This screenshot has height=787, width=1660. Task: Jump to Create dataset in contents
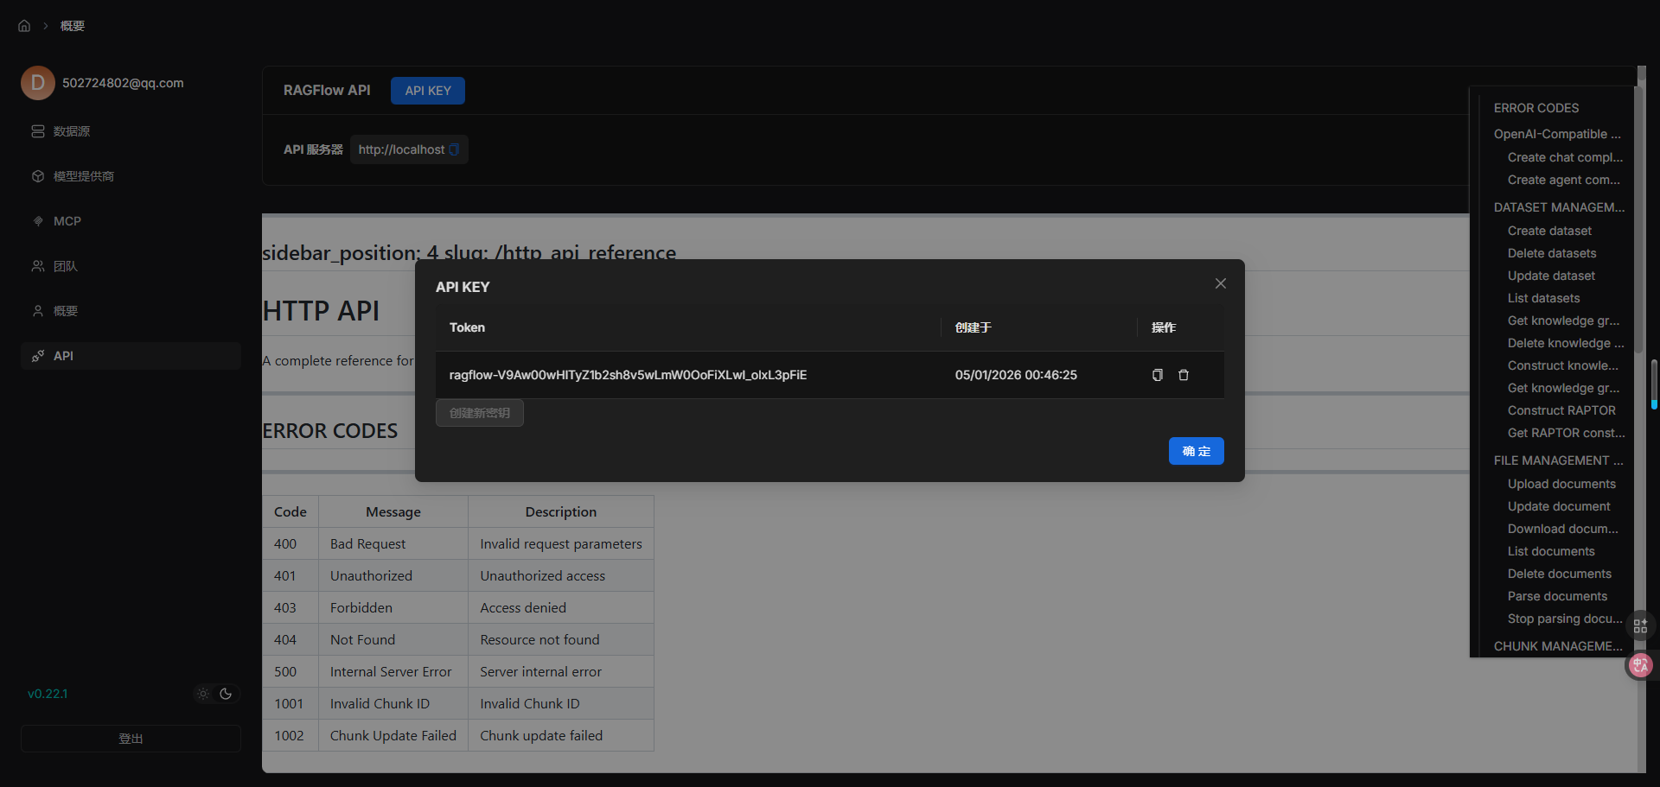(1549, 231)
